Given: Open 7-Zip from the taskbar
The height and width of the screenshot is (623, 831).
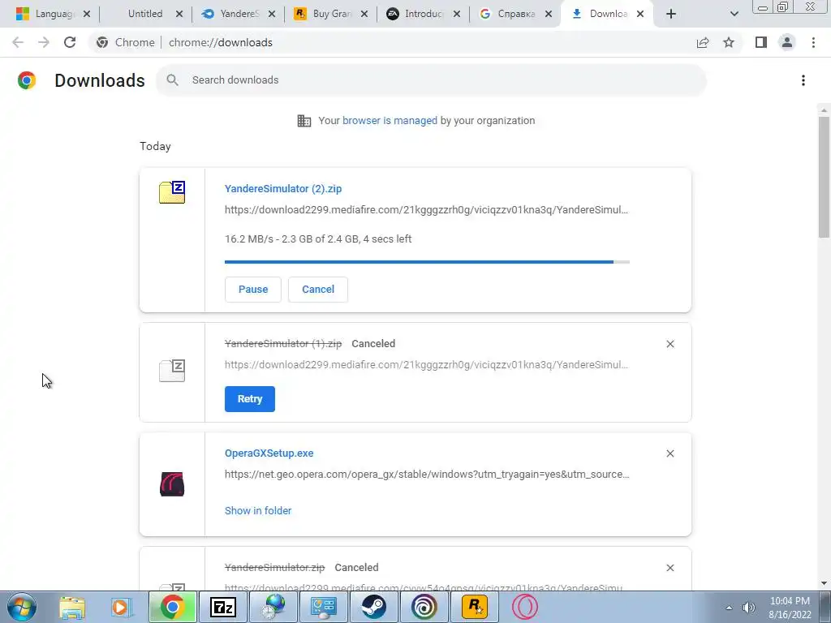Looking at the screenshot, I should (x=222, y=607).
